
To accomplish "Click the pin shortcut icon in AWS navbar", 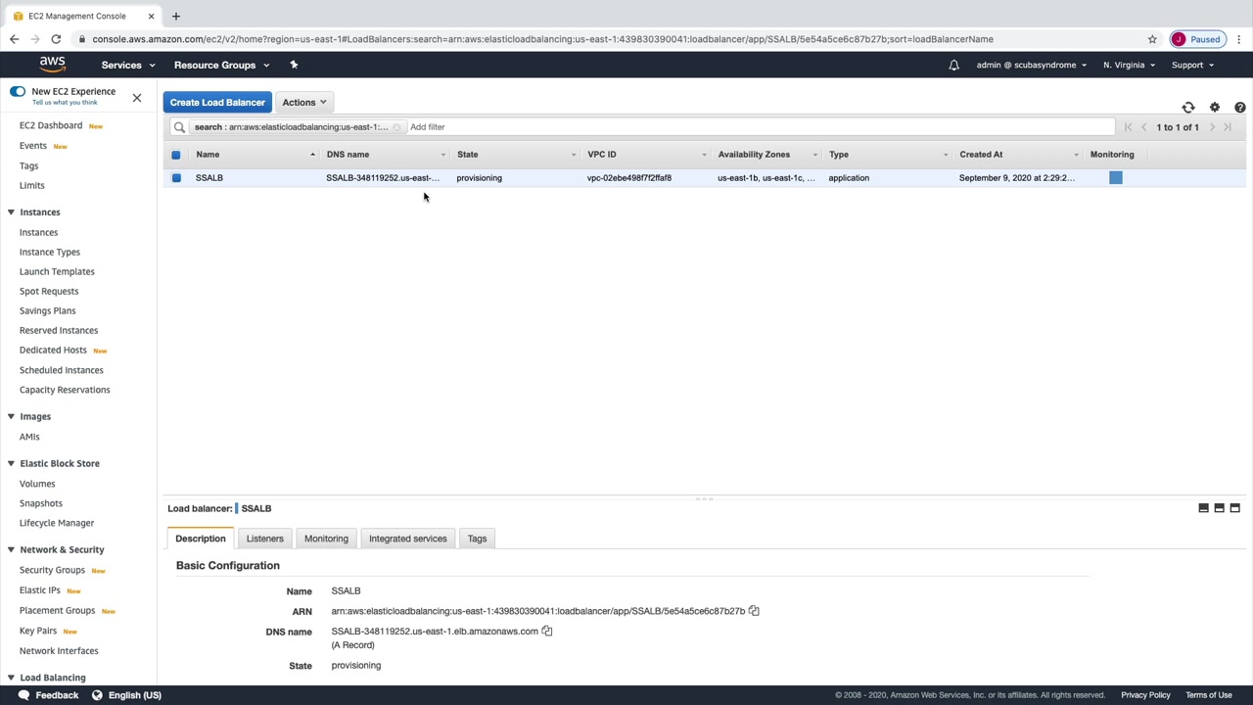I will pos(294,65).
